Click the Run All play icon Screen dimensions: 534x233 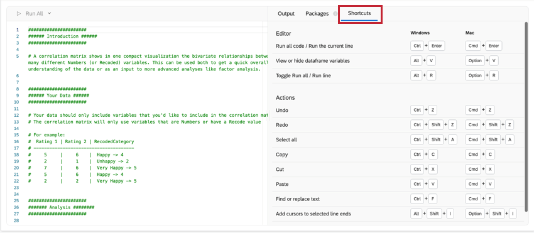(x=19, y=14)
